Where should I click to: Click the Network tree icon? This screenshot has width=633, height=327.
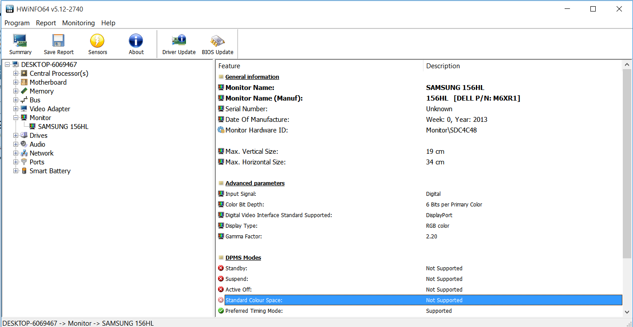(24, 153)
